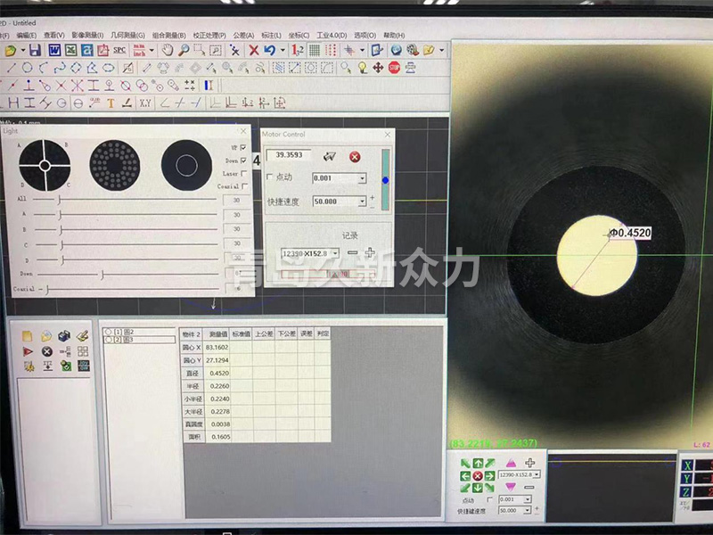Export to Excel icon
Viewport: 713px width, 535px height.
click(70, 51)
